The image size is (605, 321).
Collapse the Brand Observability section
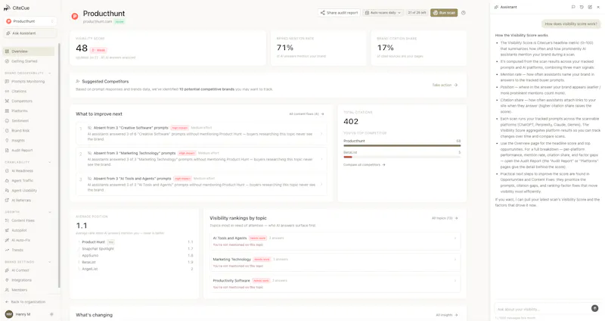[x=50, y=73]
